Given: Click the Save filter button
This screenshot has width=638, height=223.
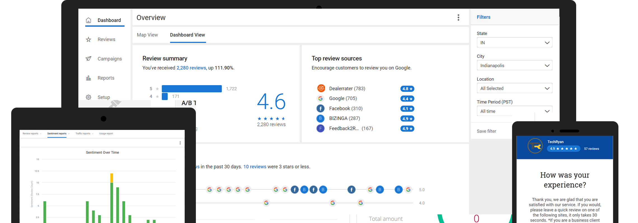Looking at the screenshot, I should [x=486, y=131].
